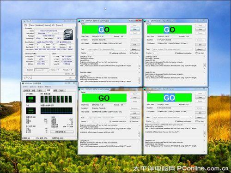The width and height of the screenshot is (231, 173).
Task: Toggle Tray Icon in upper-right ORTHOS window
Action: pos(196,53)
